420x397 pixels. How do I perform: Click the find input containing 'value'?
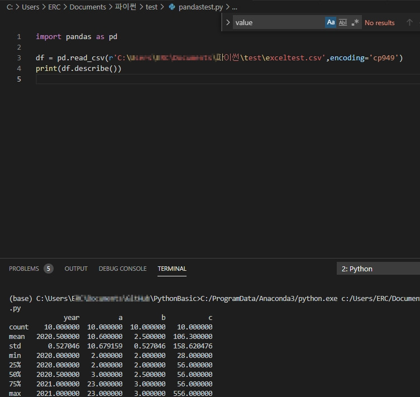279,22
